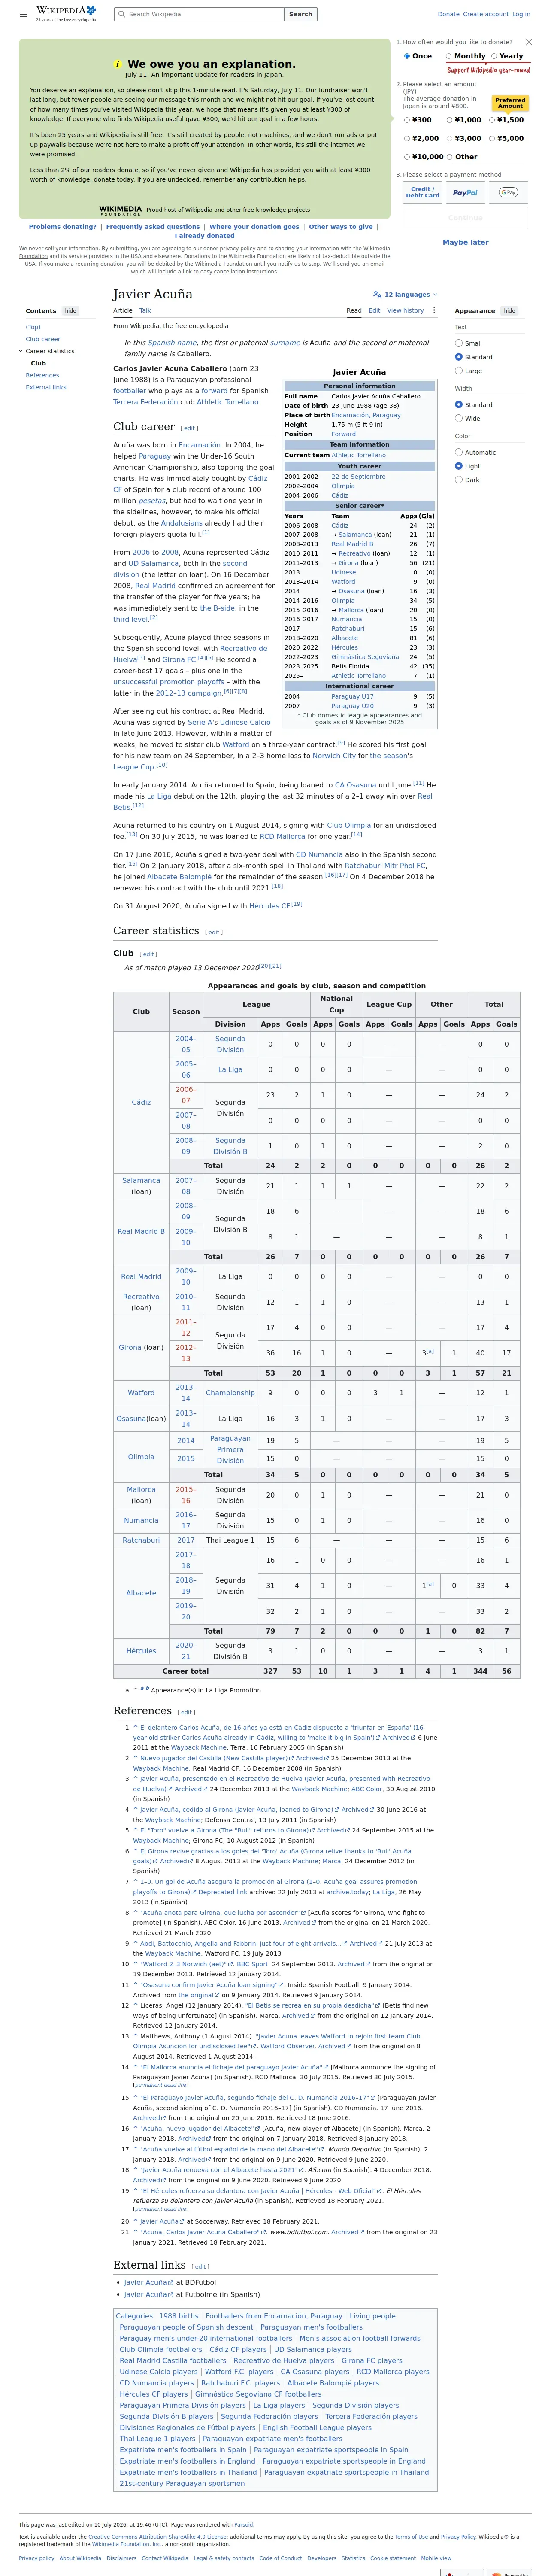Expand the 12 languages dropdown
Screen dimensions: 551x2576
coord(405,295)
